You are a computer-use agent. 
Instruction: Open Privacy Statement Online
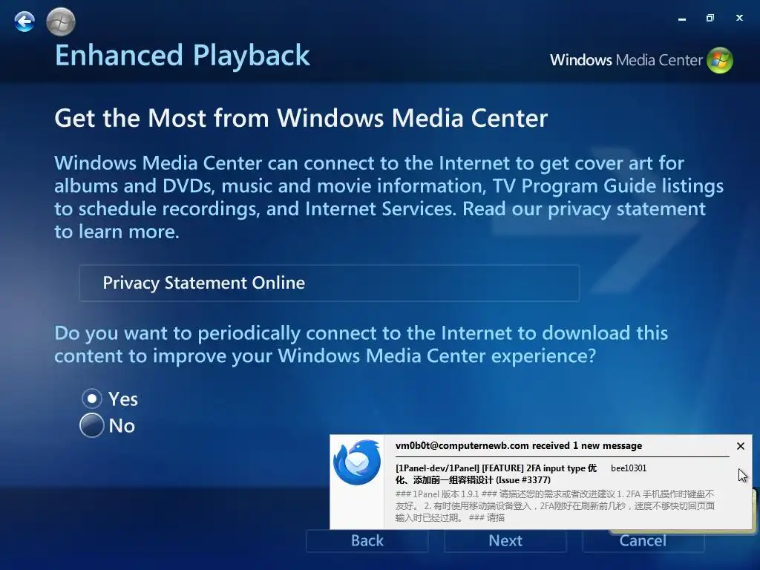[329, 283]
